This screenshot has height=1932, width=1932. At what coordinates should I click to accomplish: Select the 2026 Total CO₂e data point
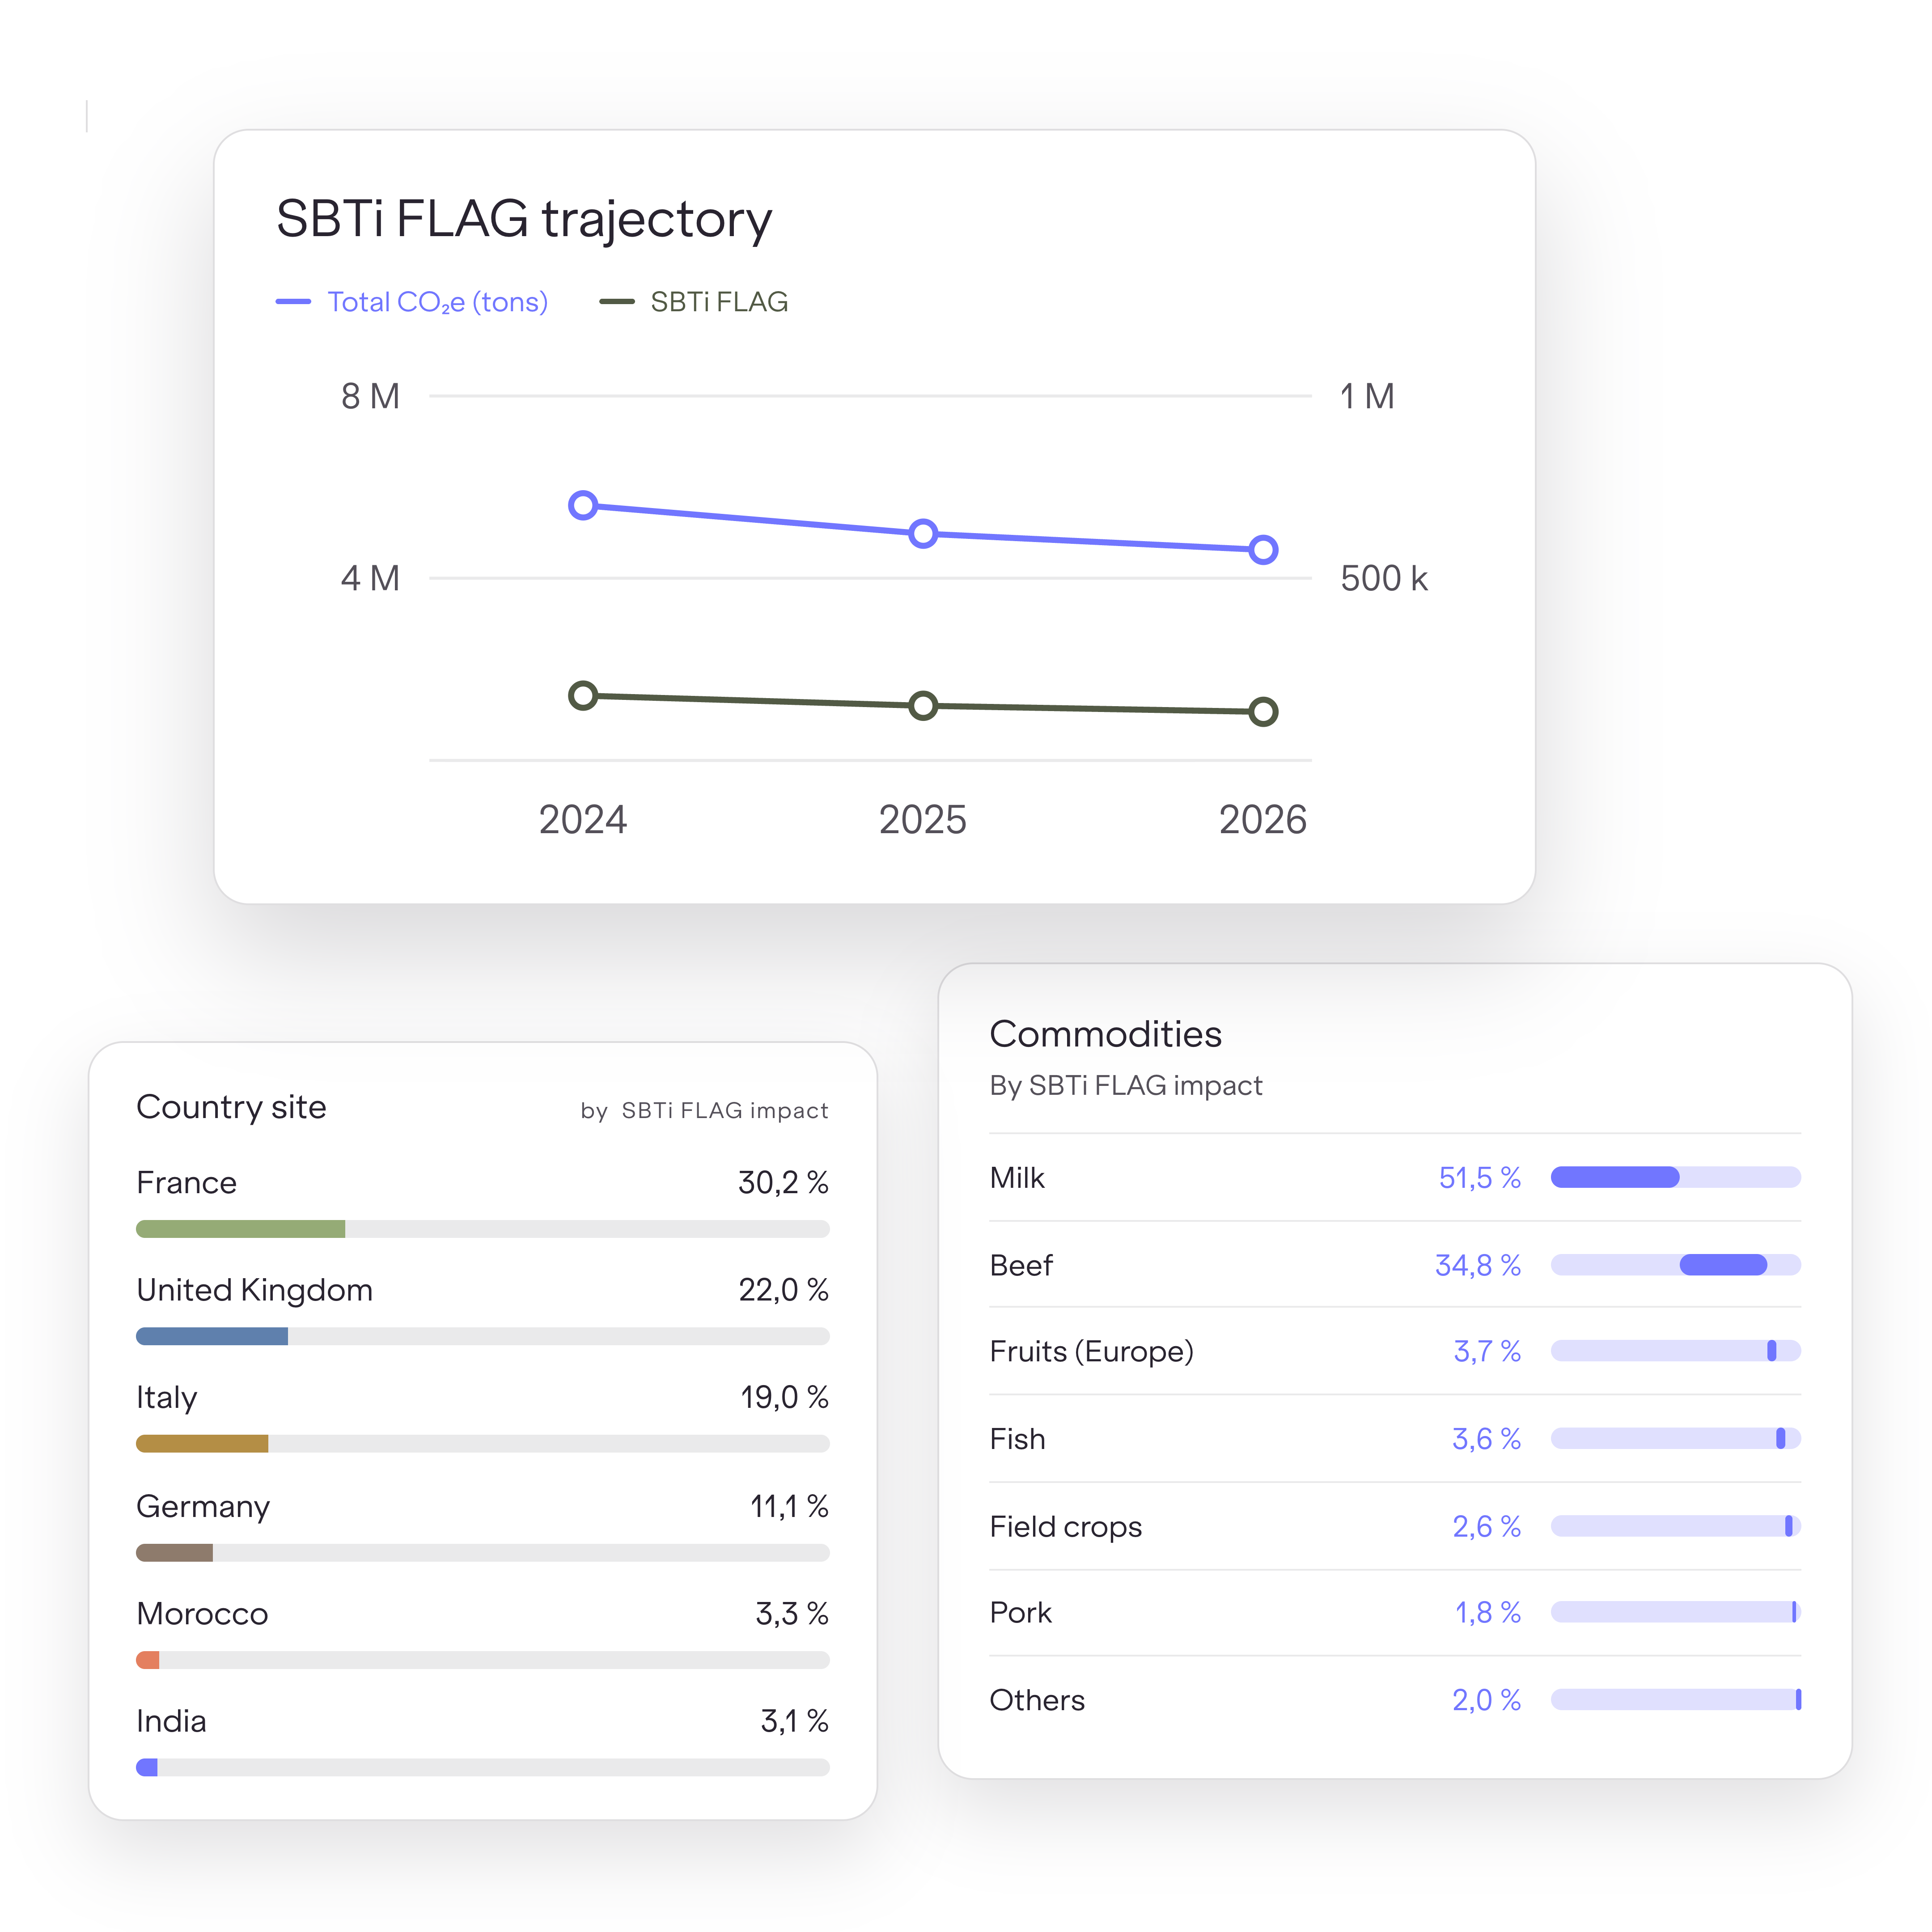(x=1263, y=550)
